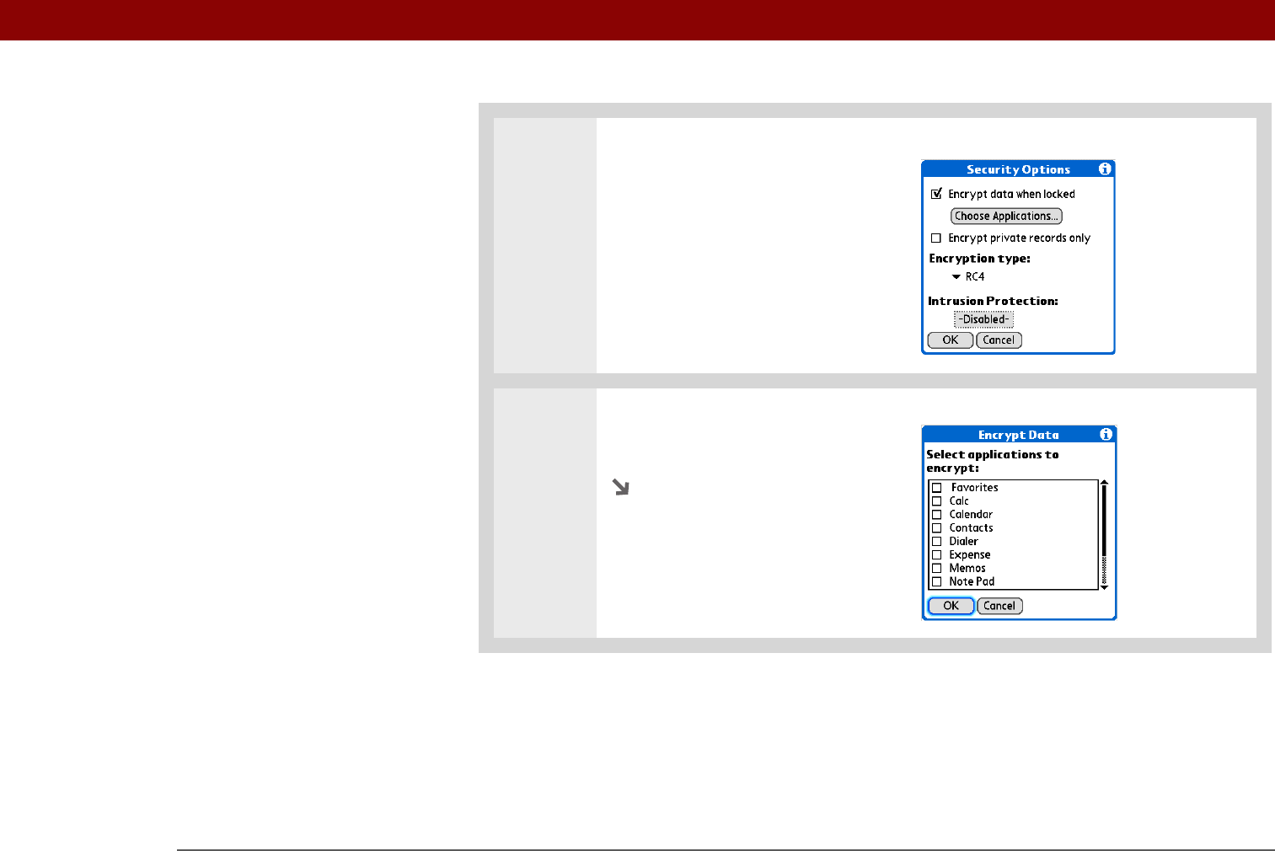Check the Contacts checkbox
1275x851 pixels.
(936, 528)
